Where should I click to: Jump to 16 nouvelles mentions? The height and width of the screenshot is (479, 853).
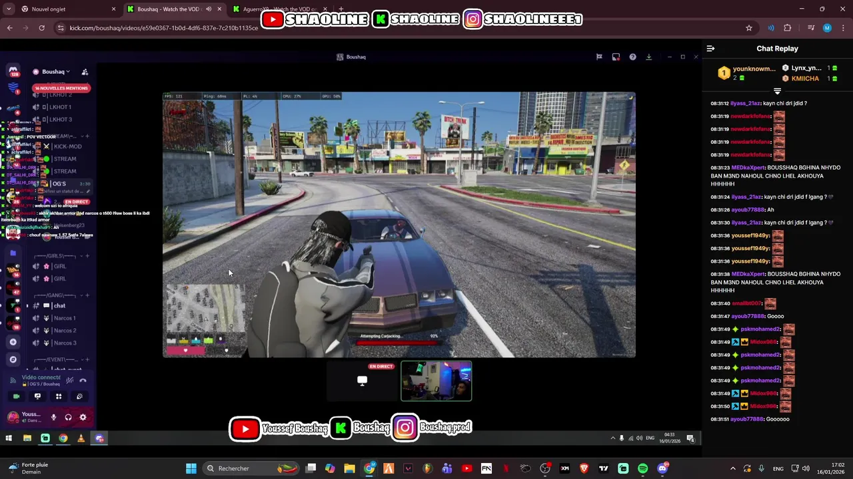(x=61, y=88)
